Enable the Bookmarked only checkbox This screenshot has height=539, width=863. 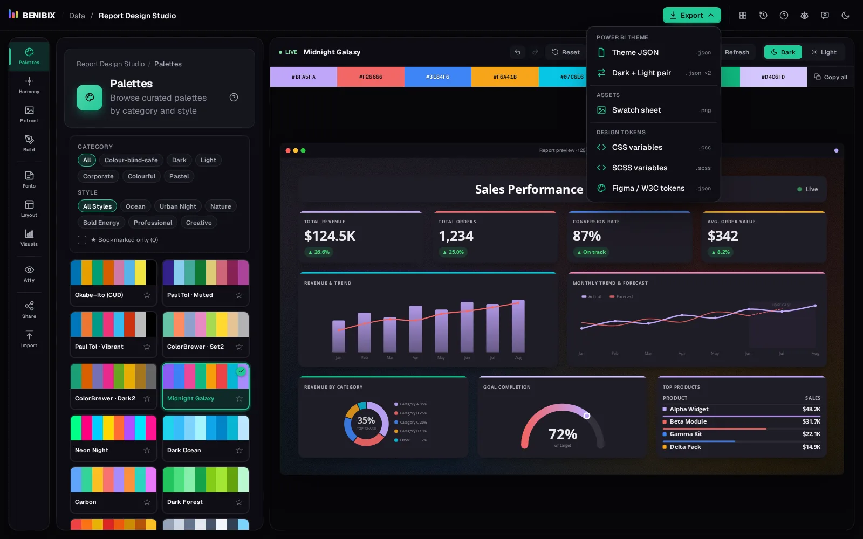82,240
